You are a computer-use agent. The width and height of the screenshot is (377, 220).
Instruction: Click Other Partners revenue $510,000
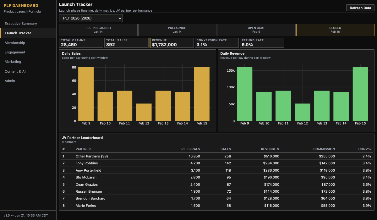[x=271, y=156]
